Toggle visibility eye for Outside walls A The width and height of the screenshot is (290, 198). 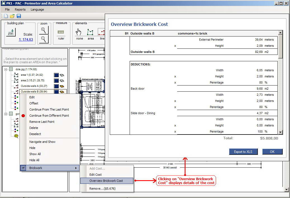(62, 86)
